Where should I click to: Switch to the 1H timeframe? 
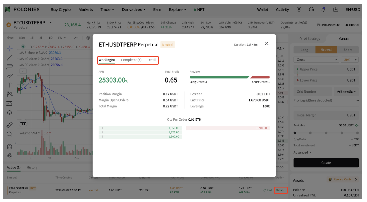pyautogui.click(x=32, y=38)
